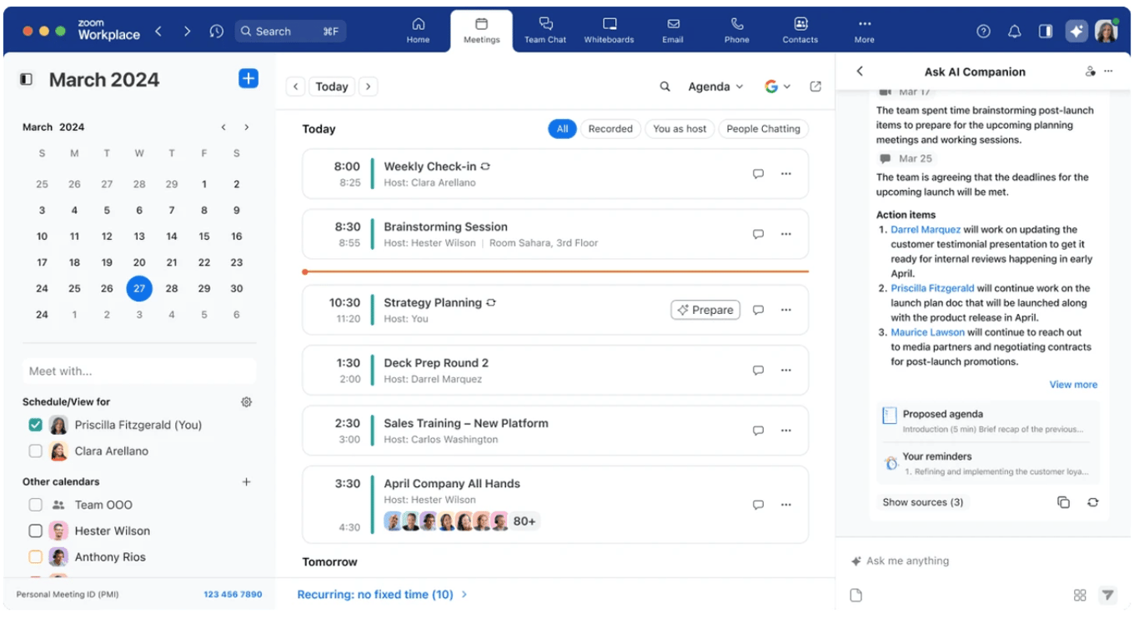Regenerate the AI Companion response
This screenshot has width=1139, height=623.
coord(1092,502)
